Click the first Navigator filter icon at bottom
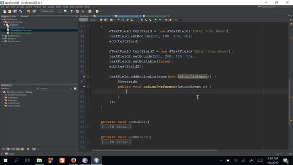The image size is (293, 165). click(x=3, y=149)
